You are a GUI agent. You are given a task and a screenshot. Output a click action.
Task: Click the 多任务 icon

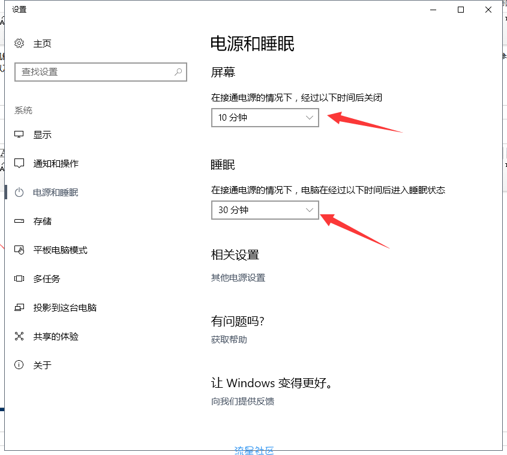pyautogui.click(x=19, y=279)
